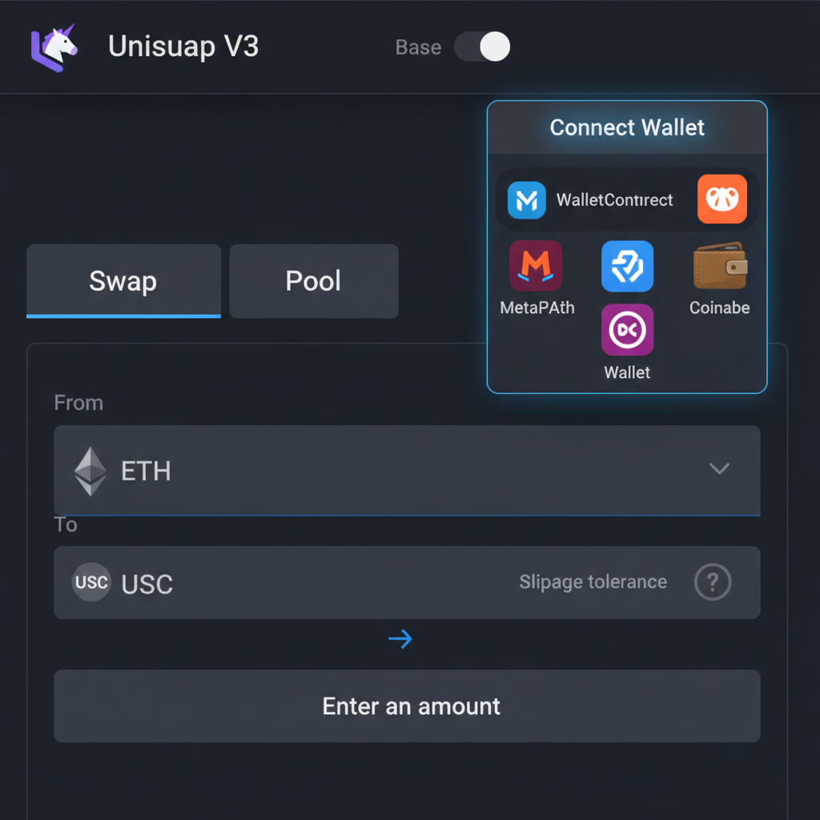Select the Swap tab

point(123,281)
